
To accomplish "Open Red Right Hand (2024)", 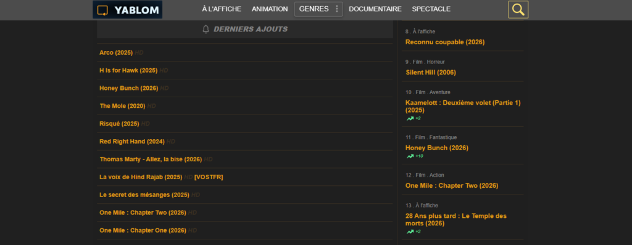I will (132, 142).
